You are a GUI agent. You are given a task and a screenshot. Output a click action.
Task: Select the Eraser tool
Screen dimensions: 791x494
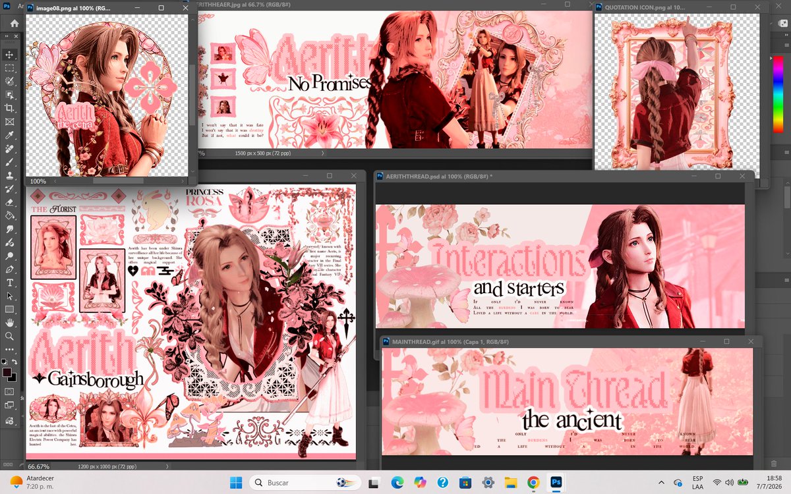coord(10,202)
